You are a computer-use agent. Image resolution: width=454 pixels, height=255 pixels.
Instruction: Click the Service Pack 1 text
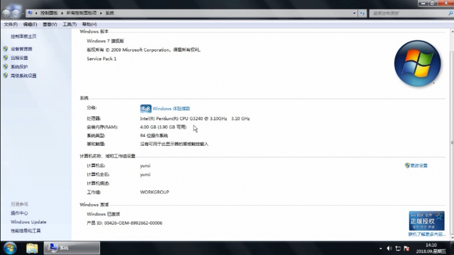pos(102,59)
